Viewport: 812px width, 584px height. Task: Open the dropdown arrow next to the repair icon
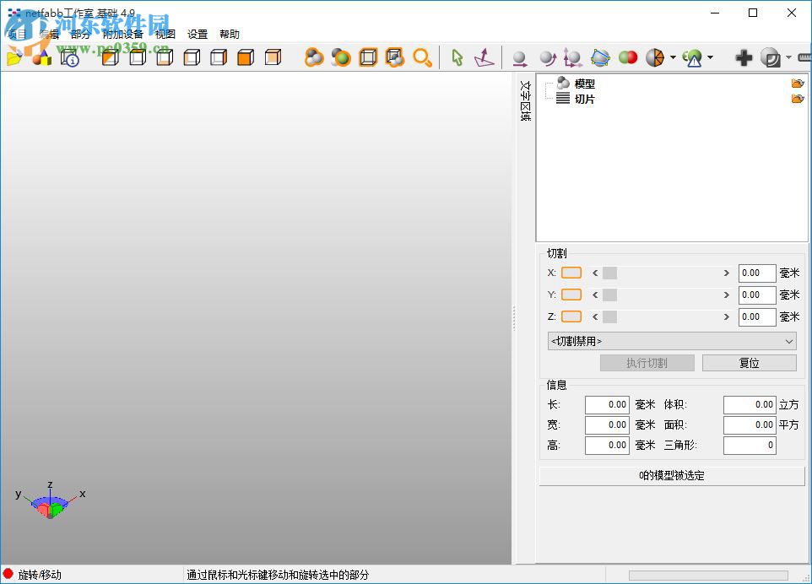[x=710, y=57]
